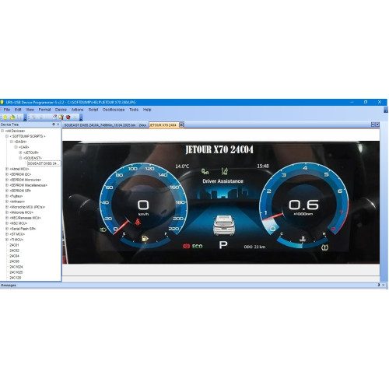
Task: Expand the EEPROM I2C node
Action: coord(7,174)
